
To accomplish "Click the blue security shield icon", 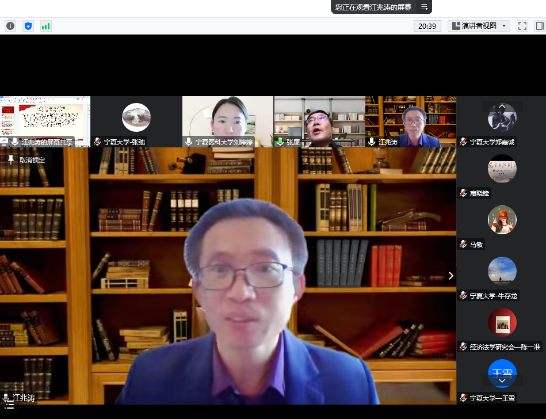I will [28, 26].
